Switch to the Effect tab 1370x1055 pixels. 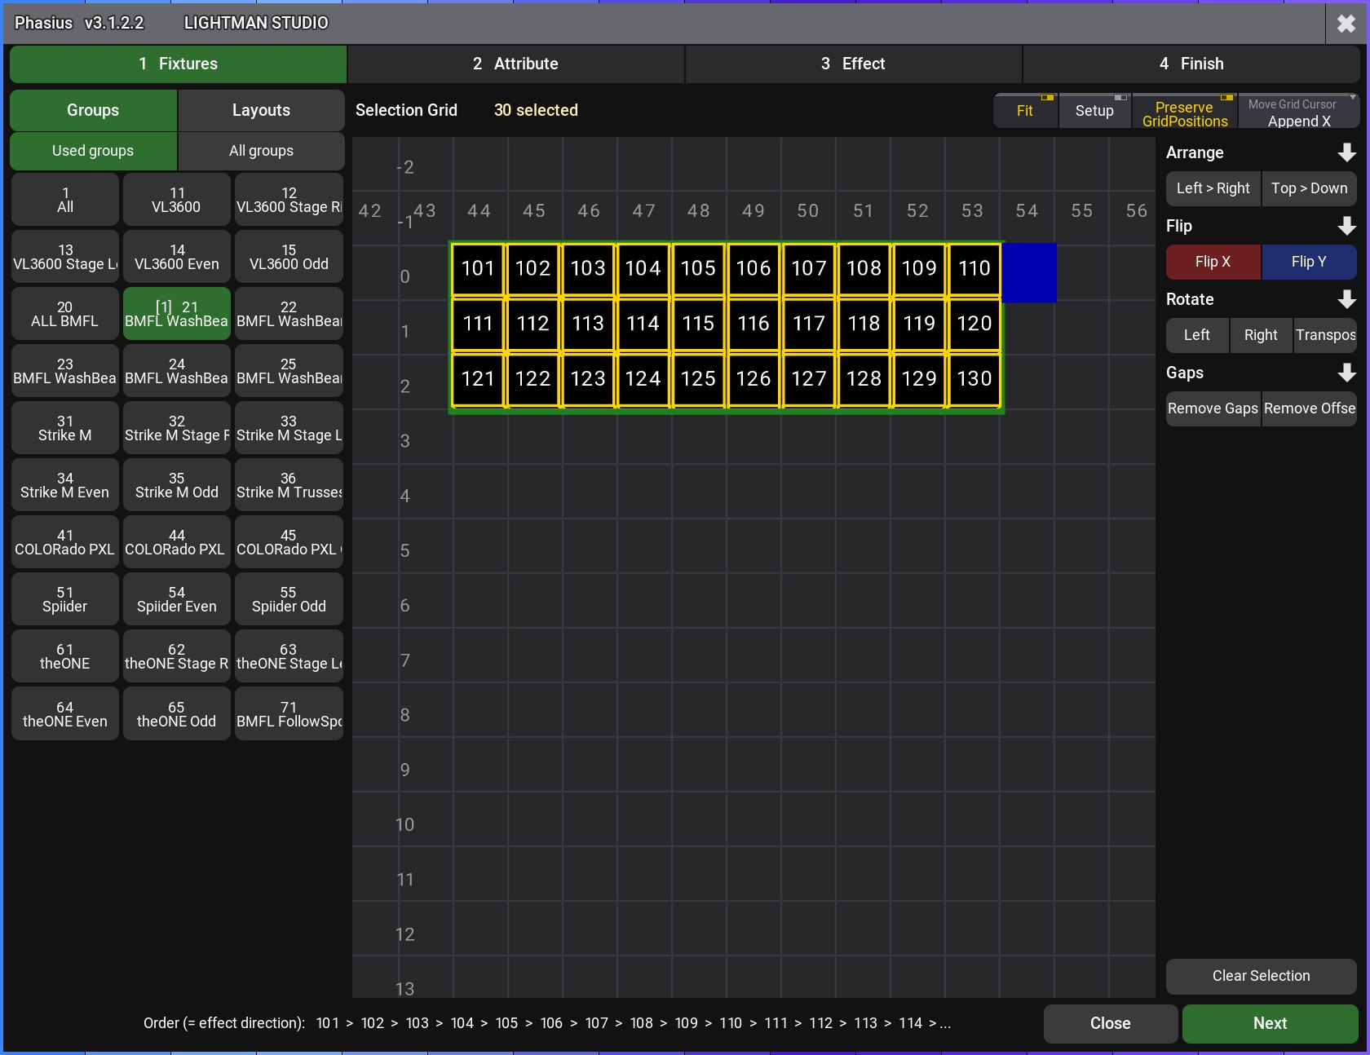click(853, 64)
